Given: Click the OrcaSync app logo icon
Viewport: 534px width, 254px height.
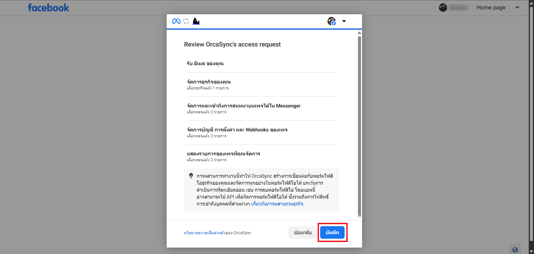Looking at the screenshot, I should click(x=196, y=21).
